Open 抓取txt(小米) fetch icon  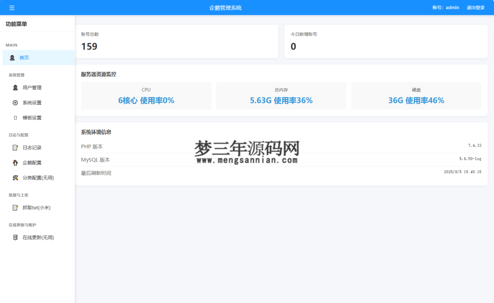(14, 207)
